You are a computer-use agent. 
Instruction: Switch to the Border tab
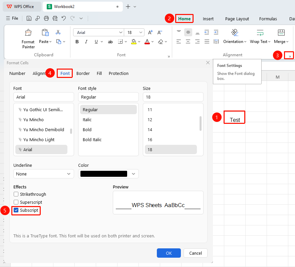coord(83,73)
